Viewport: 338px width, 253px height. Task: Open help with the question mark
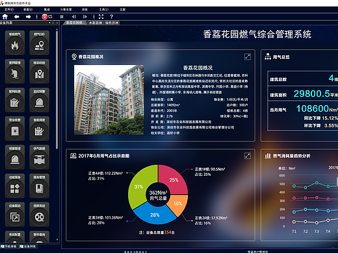111,17
